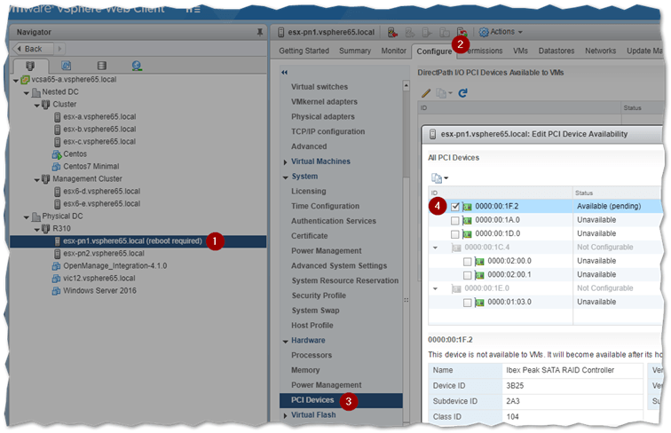671x433 pixels.
Task: Open Processors hardware page
Action: tap(312, 355)
